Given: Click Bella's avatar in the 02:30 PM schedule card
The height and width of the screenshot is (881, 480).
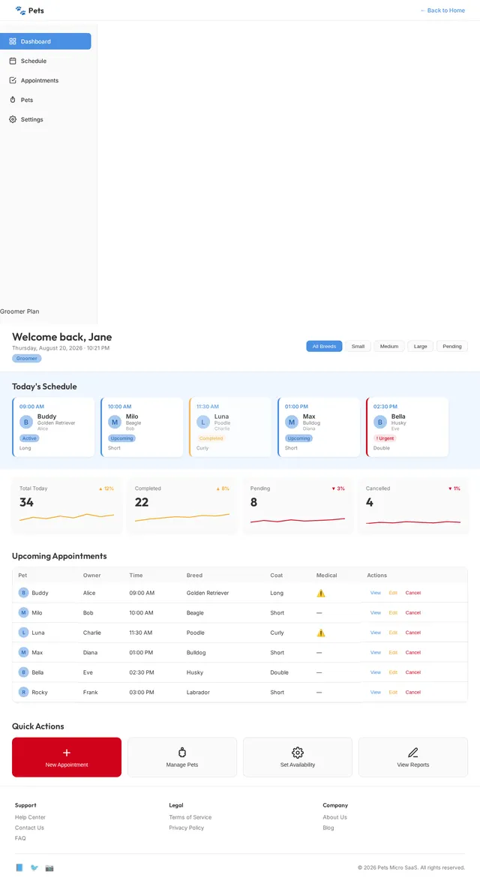Looking at the screenshot, I should click(x=380, y=422).
